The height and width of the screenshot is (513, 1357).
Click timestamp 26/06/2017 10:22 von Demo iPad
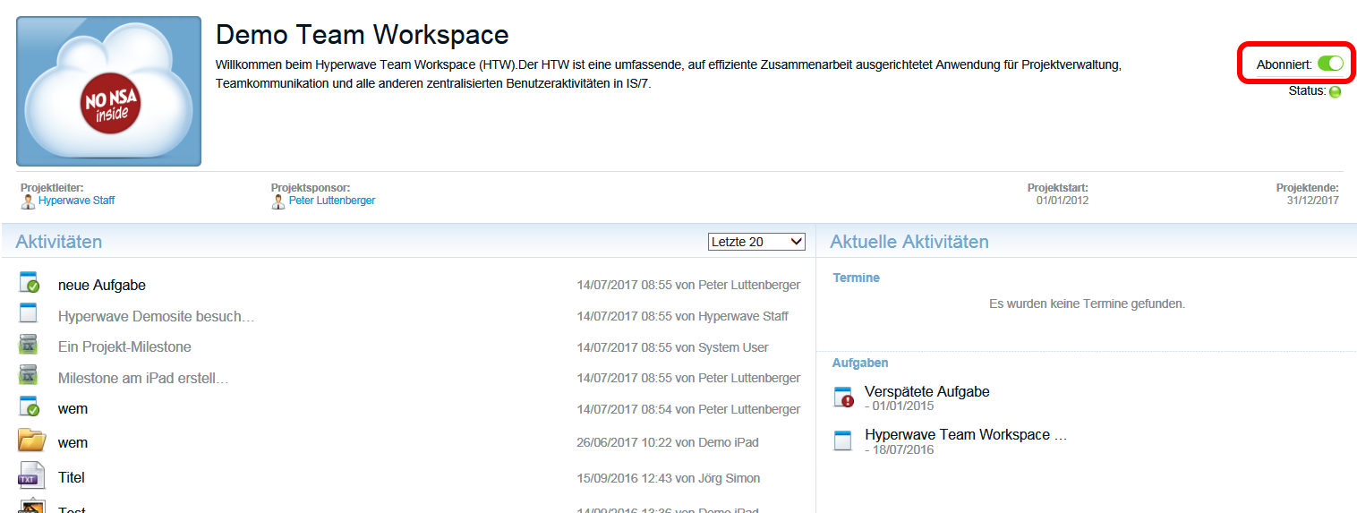tap(668, 442)
